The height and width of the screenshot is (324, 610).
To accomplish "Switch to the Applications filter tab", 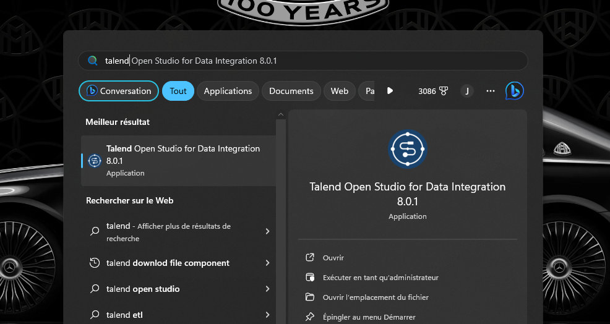I will pyautogui.click(x=228, y=91).
